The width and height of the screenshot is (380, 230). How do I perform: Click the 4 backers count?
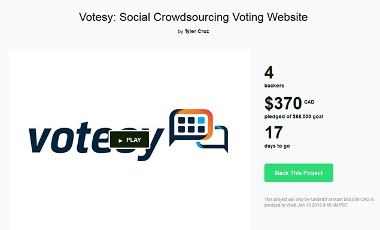269,72
